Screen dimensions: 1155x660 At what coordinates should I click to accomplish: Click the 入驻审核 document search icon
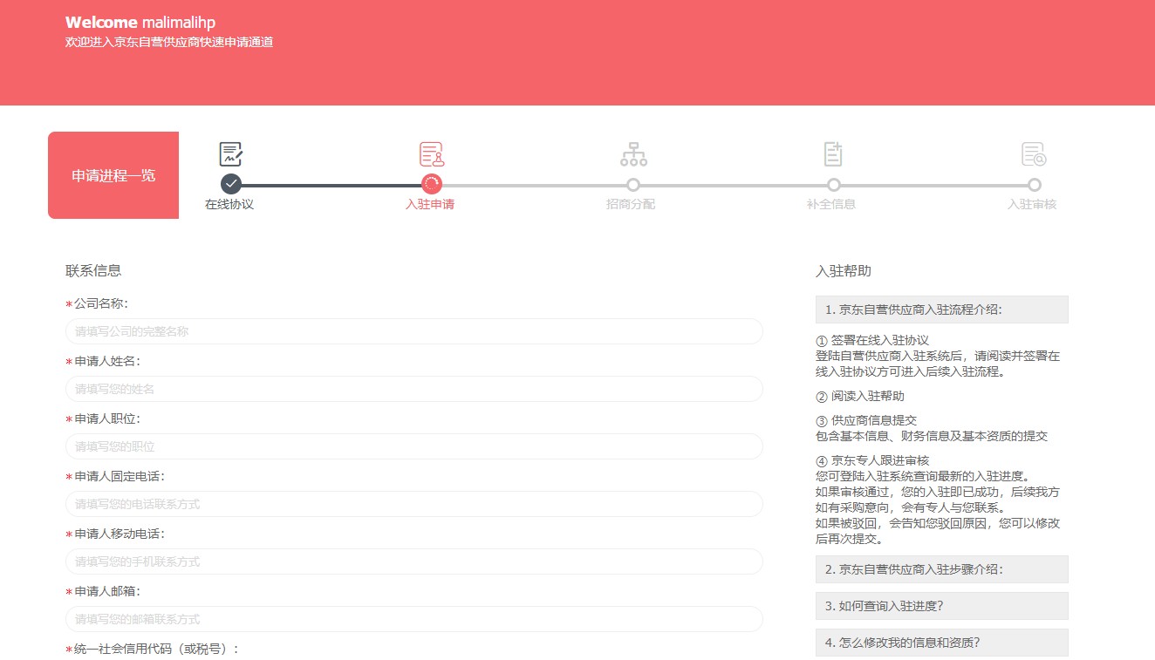1034,154
